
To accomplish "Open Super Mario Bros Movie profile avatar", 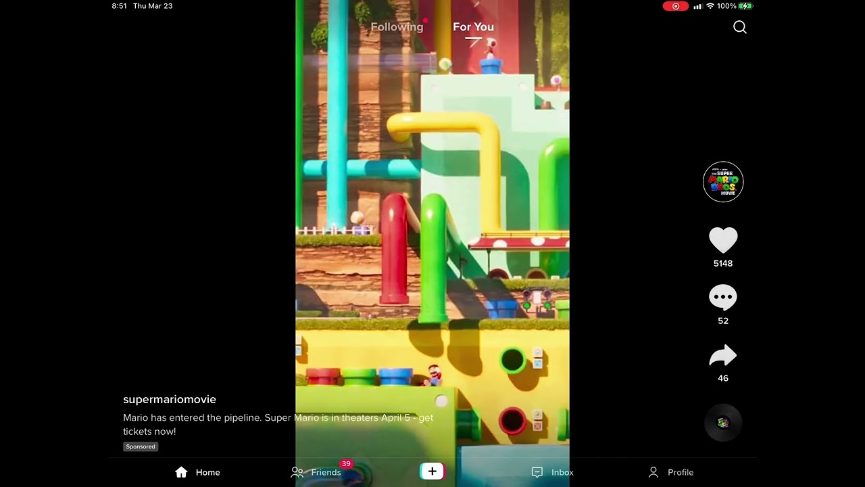I will click(723, 182).
